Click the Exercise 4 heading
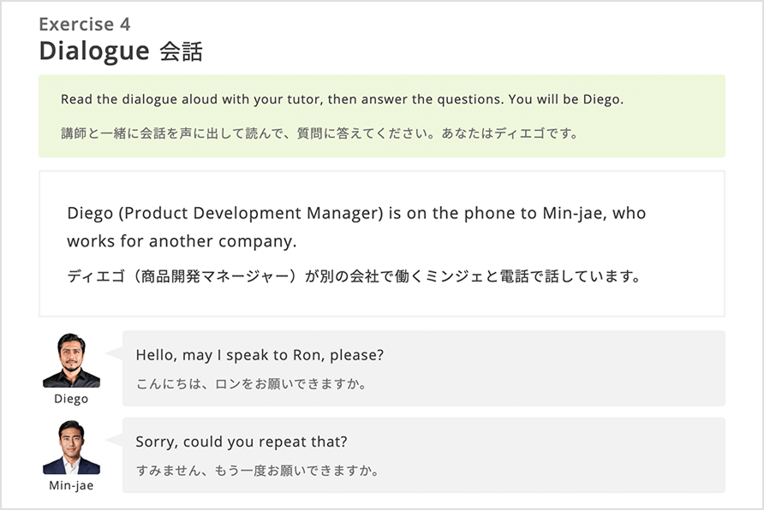The image size is (764, 510). [85, 24]
